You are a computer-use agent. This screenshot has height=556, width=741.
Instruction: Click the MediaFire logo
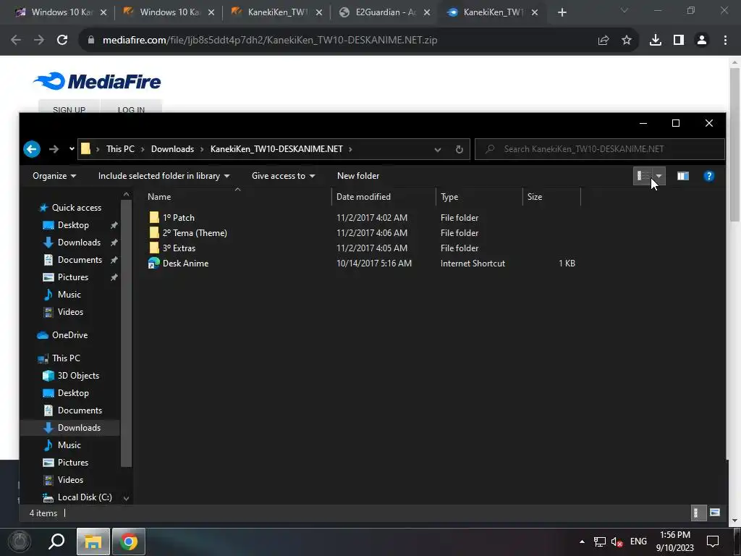(x=97, y=81)
